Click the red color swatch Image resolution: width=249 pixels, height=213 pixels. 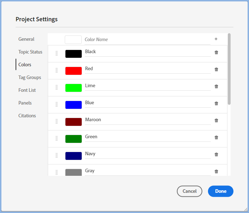pyautogui.click(x=74, y=71)
